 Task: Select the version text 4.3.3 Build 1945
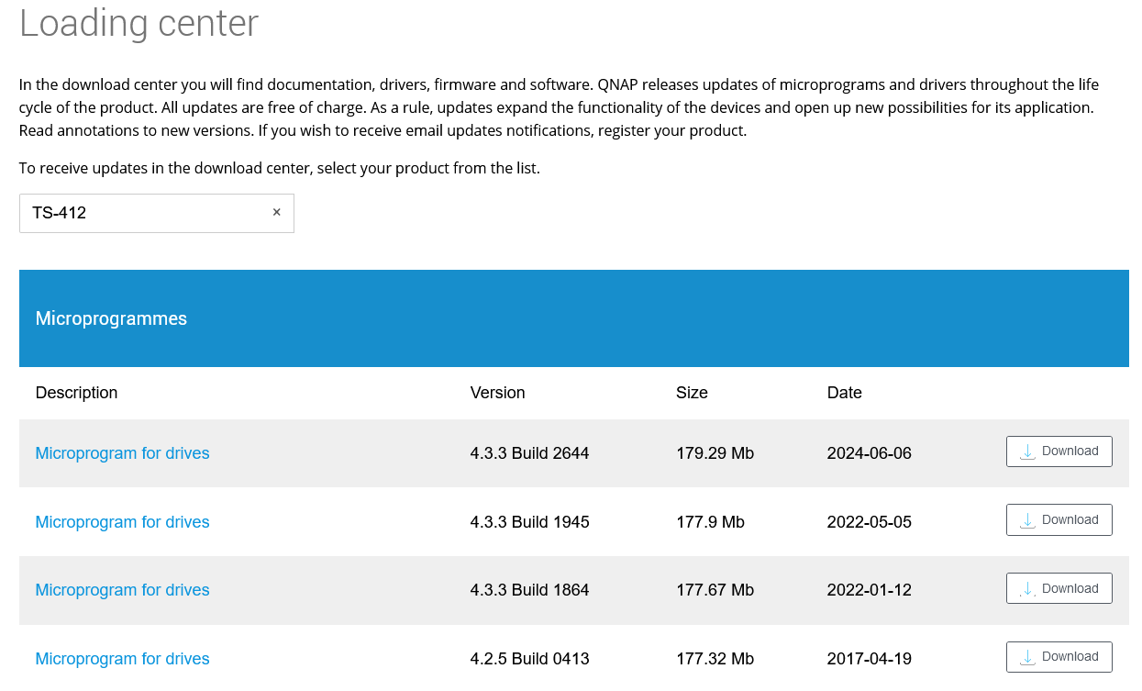[529, 522]
